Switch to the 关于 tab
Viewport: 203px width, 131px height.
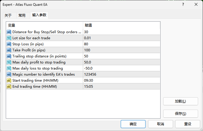click(x=8, y=16)
